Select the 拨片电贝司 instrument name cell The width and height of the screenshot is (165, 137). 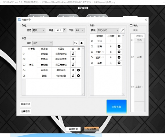(x=61, y=59)
